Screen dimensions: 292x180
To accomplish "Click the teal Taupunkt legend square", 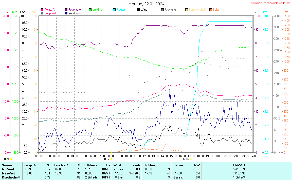I will pyautogui.click(x=42, y=13).
